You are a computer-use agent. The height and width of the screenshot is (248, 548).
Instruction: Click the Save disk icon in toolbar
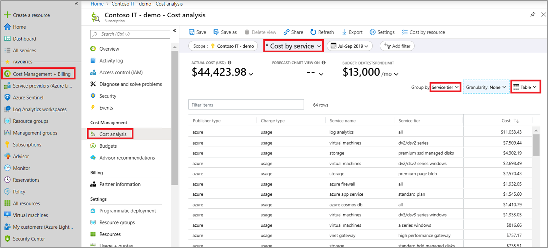coord(192,32)
